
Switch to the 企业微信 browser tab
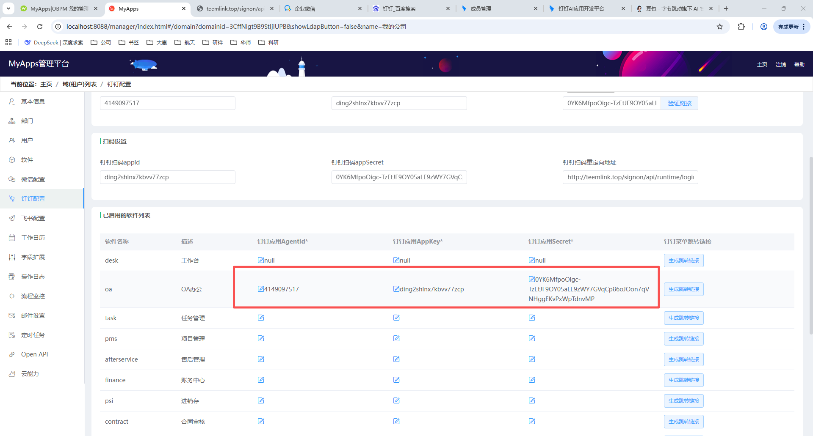pos(323,8)
